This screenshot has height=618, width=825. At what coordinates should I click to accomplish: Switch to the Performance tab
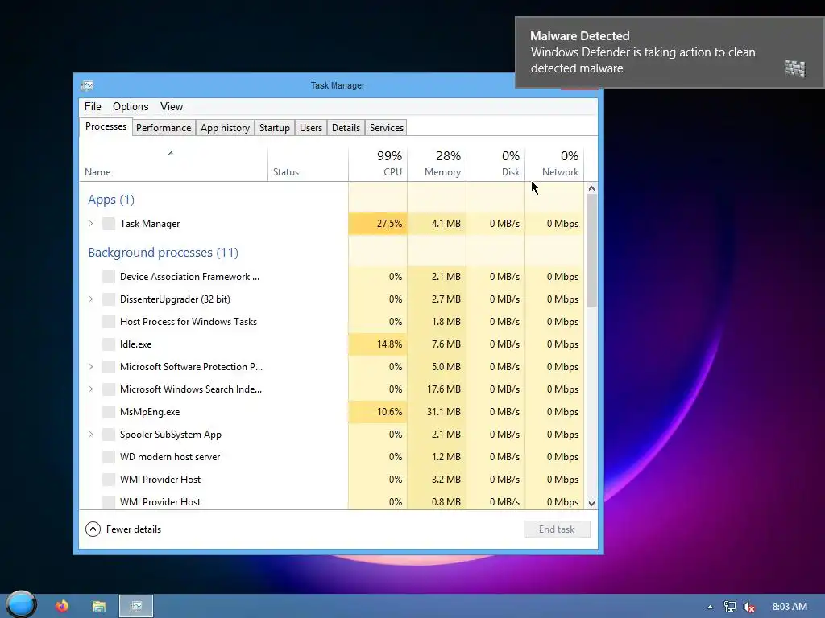(164, 128)
